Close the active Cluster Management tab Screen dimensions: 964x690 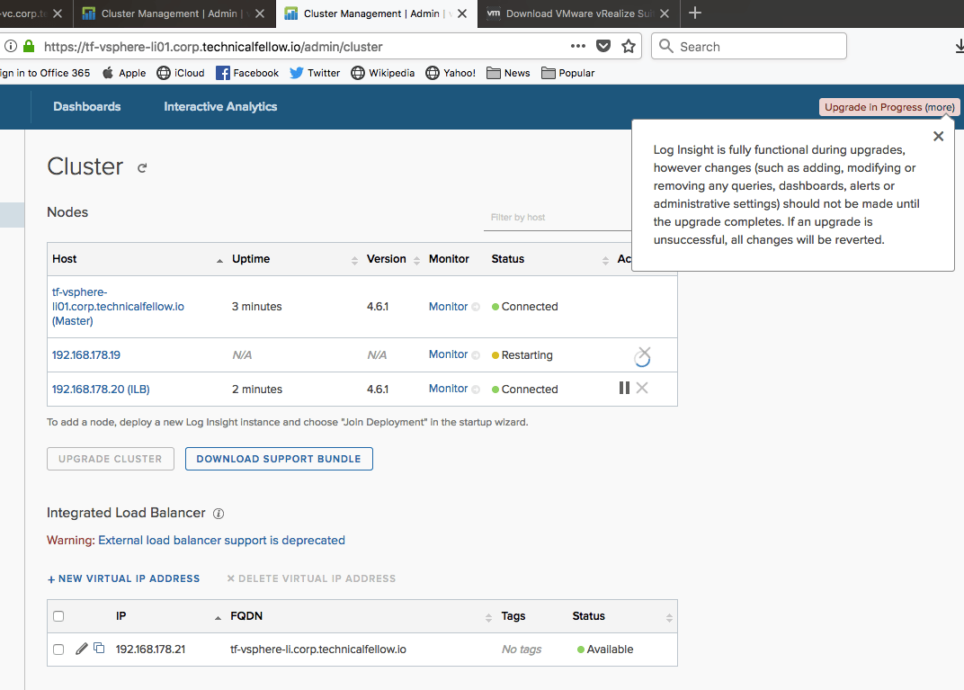pyautogui.click(x=462, y=13)
